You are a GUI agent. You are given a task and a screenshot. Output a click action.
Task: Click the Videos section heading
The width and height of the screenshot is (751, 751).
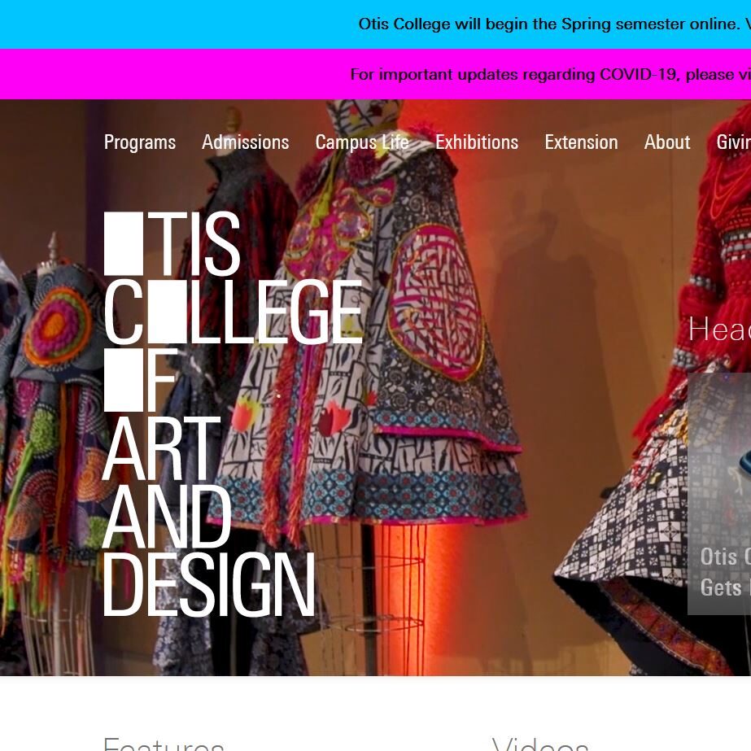(540, 744)
